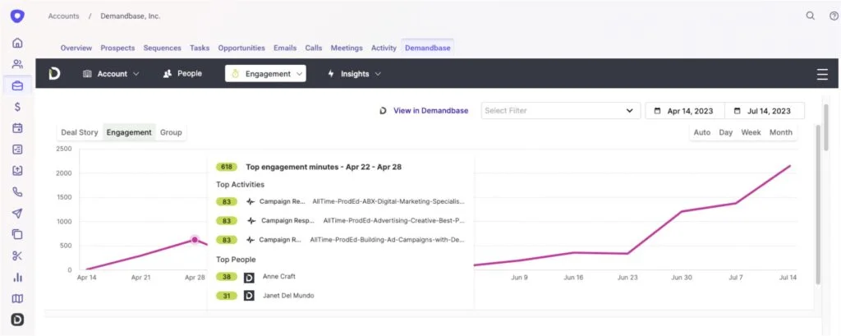Open the Jul 14, 2023 end date picker
The image size is (841, 336).
pos(765,111)
